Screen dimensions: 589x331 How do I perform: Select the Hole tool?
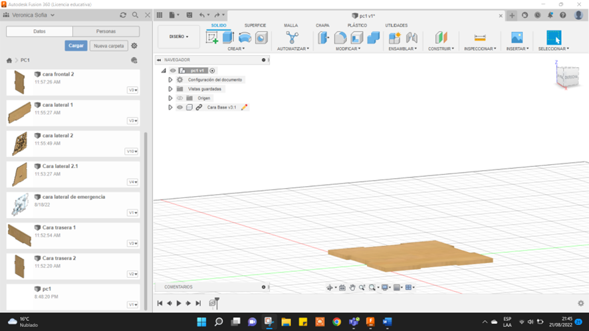[x=261, y=38]
